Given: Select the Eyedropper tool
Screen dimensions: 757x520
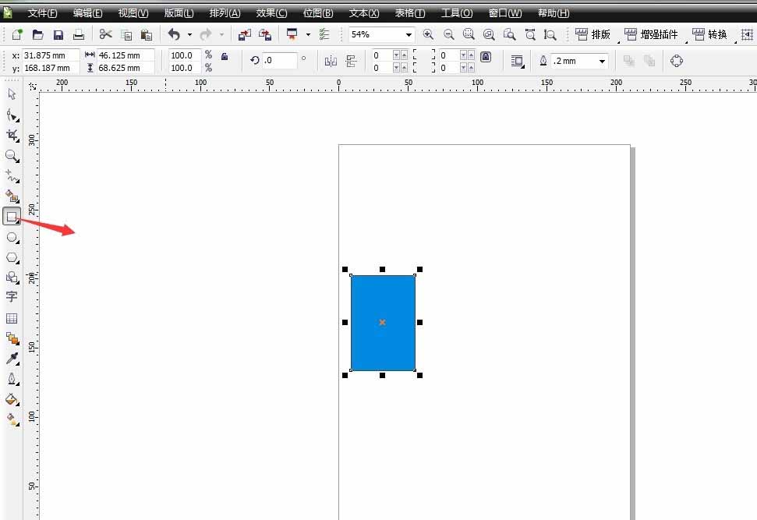Looking at the screenshot, I should (12, 359).
